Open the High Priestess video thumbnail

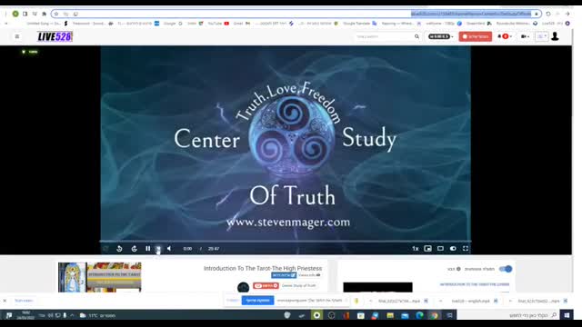pyautogui.click(x=99, y=277)
